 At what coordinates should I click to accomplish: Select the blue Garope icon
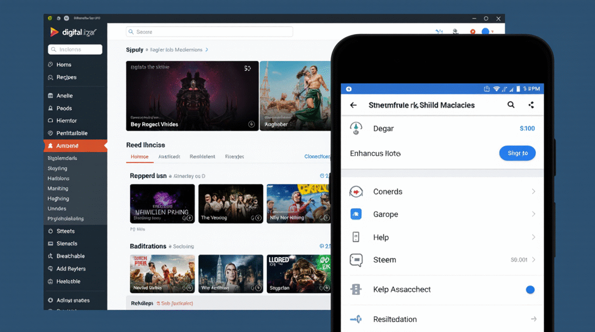click(356, 214)
